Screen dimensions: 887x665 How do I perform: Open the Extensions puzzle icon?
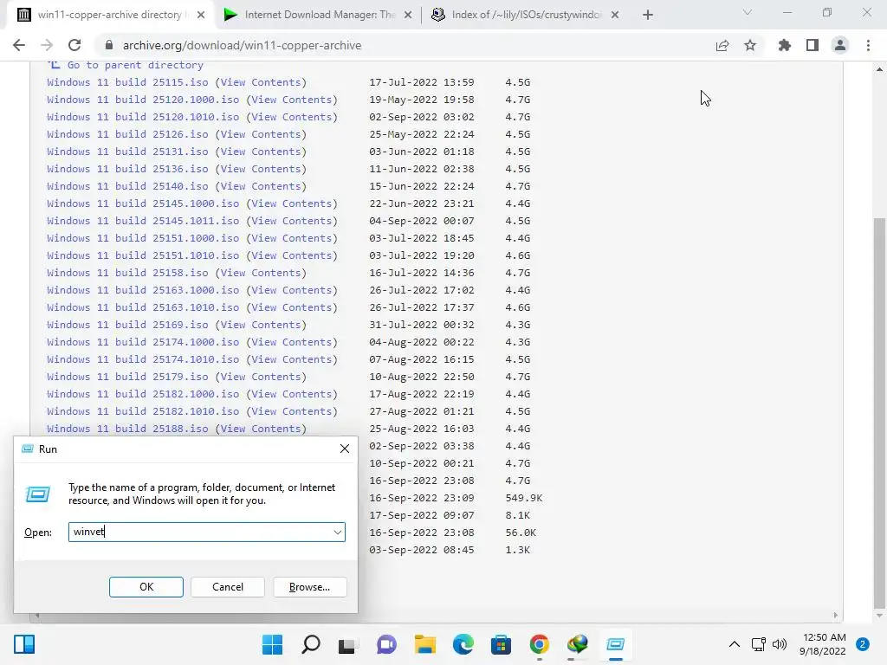pyautogui.click(x=784, y=45)
